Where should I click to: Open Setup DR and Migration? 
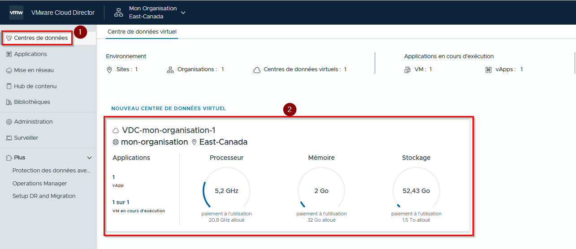[44, 196]
